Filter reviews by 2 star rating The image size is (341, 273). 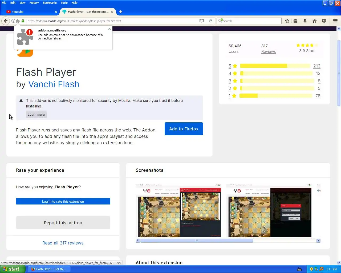point(233,88)
